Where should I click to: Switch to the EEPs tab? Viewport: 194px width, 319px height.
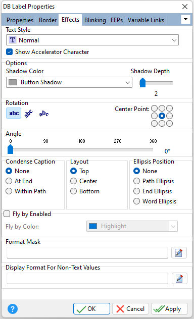click(x=117, y=20)
